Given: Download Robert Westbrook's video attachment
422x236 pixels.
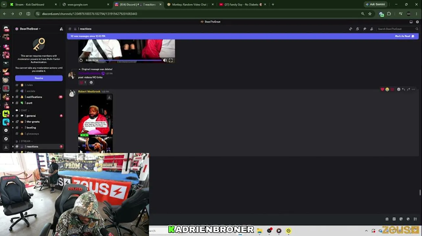Looking at the screenshot, I should point(109,97).
